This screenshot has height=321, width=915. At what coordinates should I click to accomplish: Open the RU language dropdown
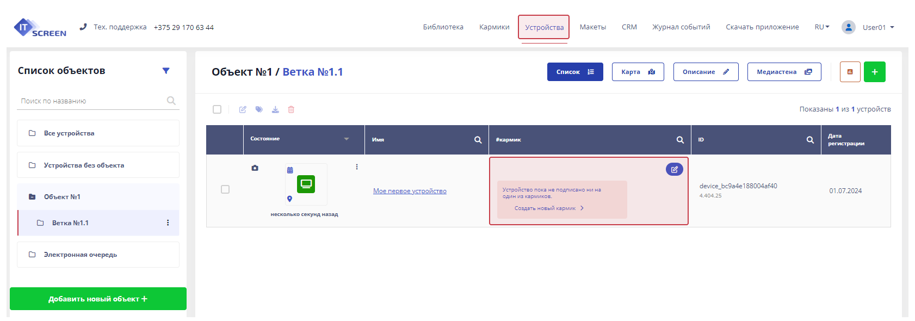(821, 27)
